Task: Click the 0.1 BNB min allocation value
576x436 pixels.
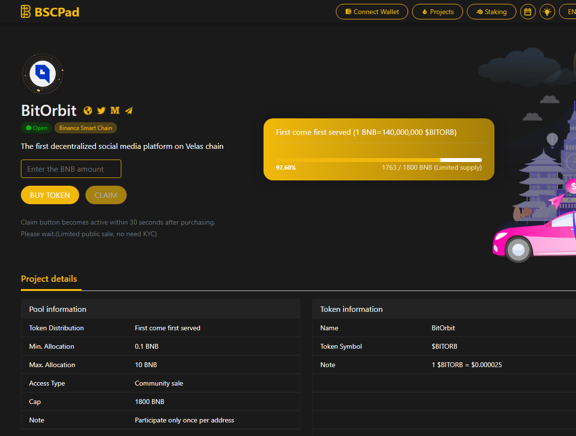Action: [147, 346]
